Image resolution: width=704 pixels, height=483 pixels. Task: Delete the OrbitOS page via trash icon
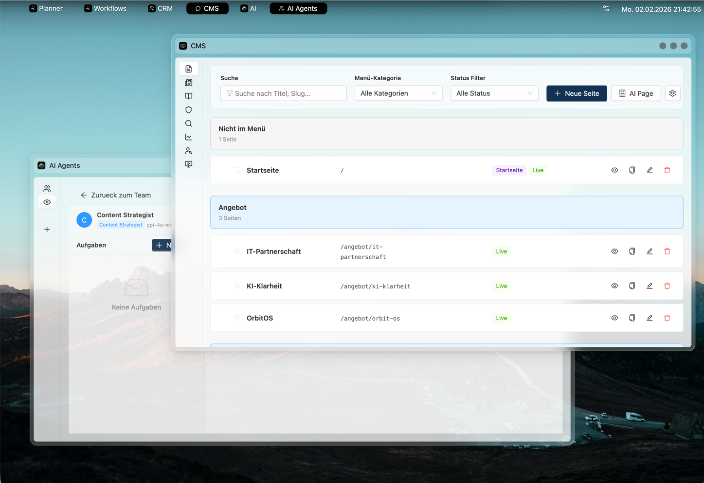(x=667, y=318)
